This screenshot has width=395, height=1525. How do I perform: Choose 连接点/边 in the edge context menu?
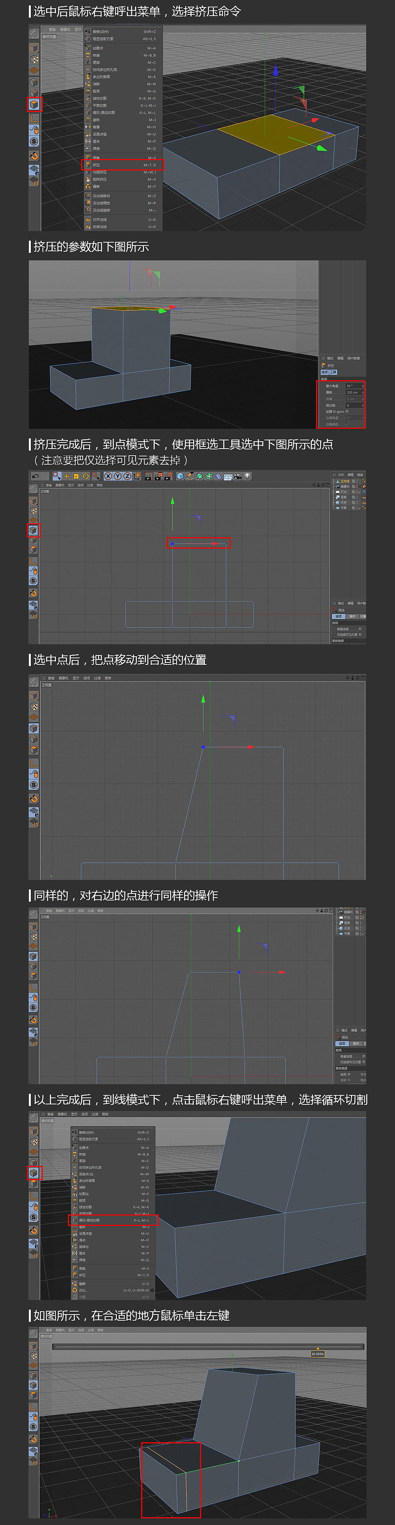click(112, 1174)
